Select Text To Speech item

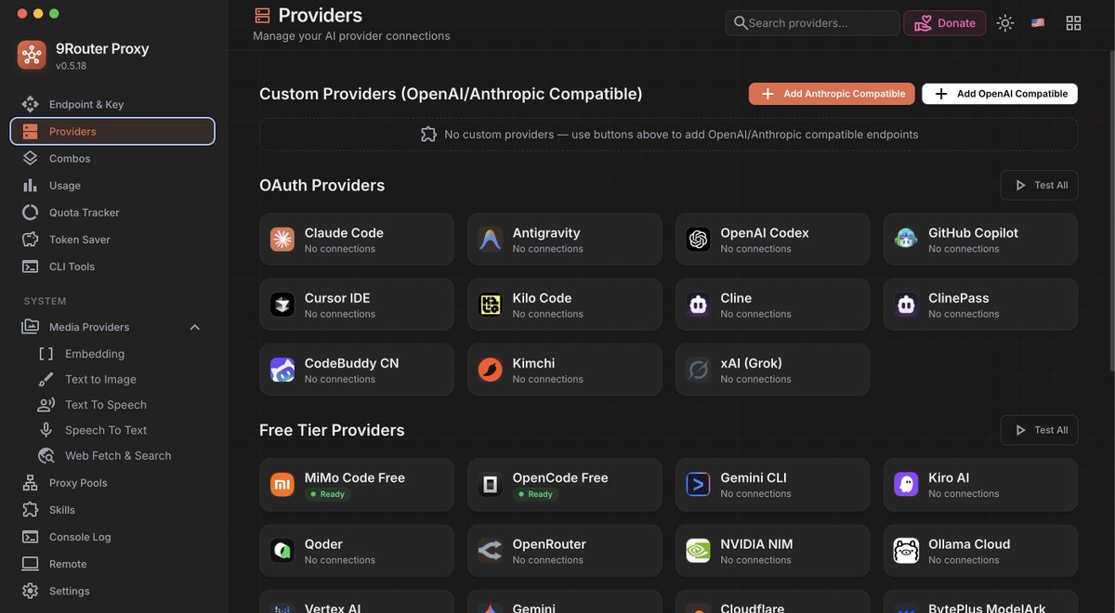click(x=121, y=404)
